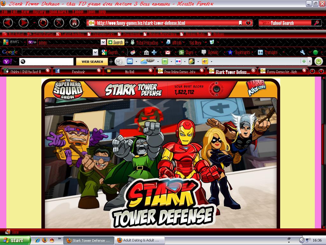
Task: Open AVG Total Protection
Action: pos(145,43)
